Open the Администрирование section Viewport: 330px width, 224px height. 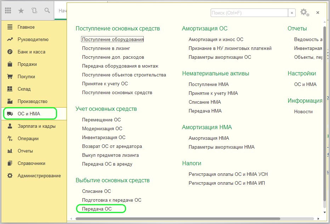pyautogui.click(x=39, y=176)
